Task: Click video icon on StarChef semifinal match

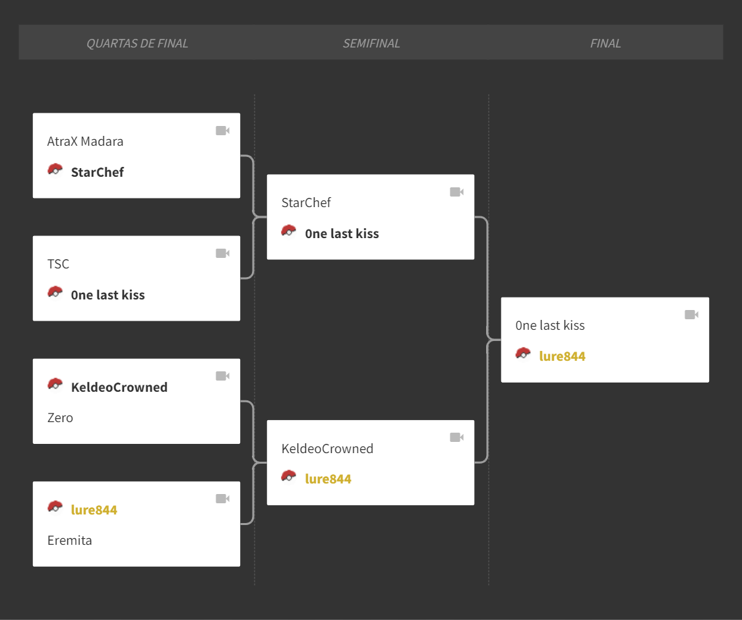Action: tap(456, 192)
